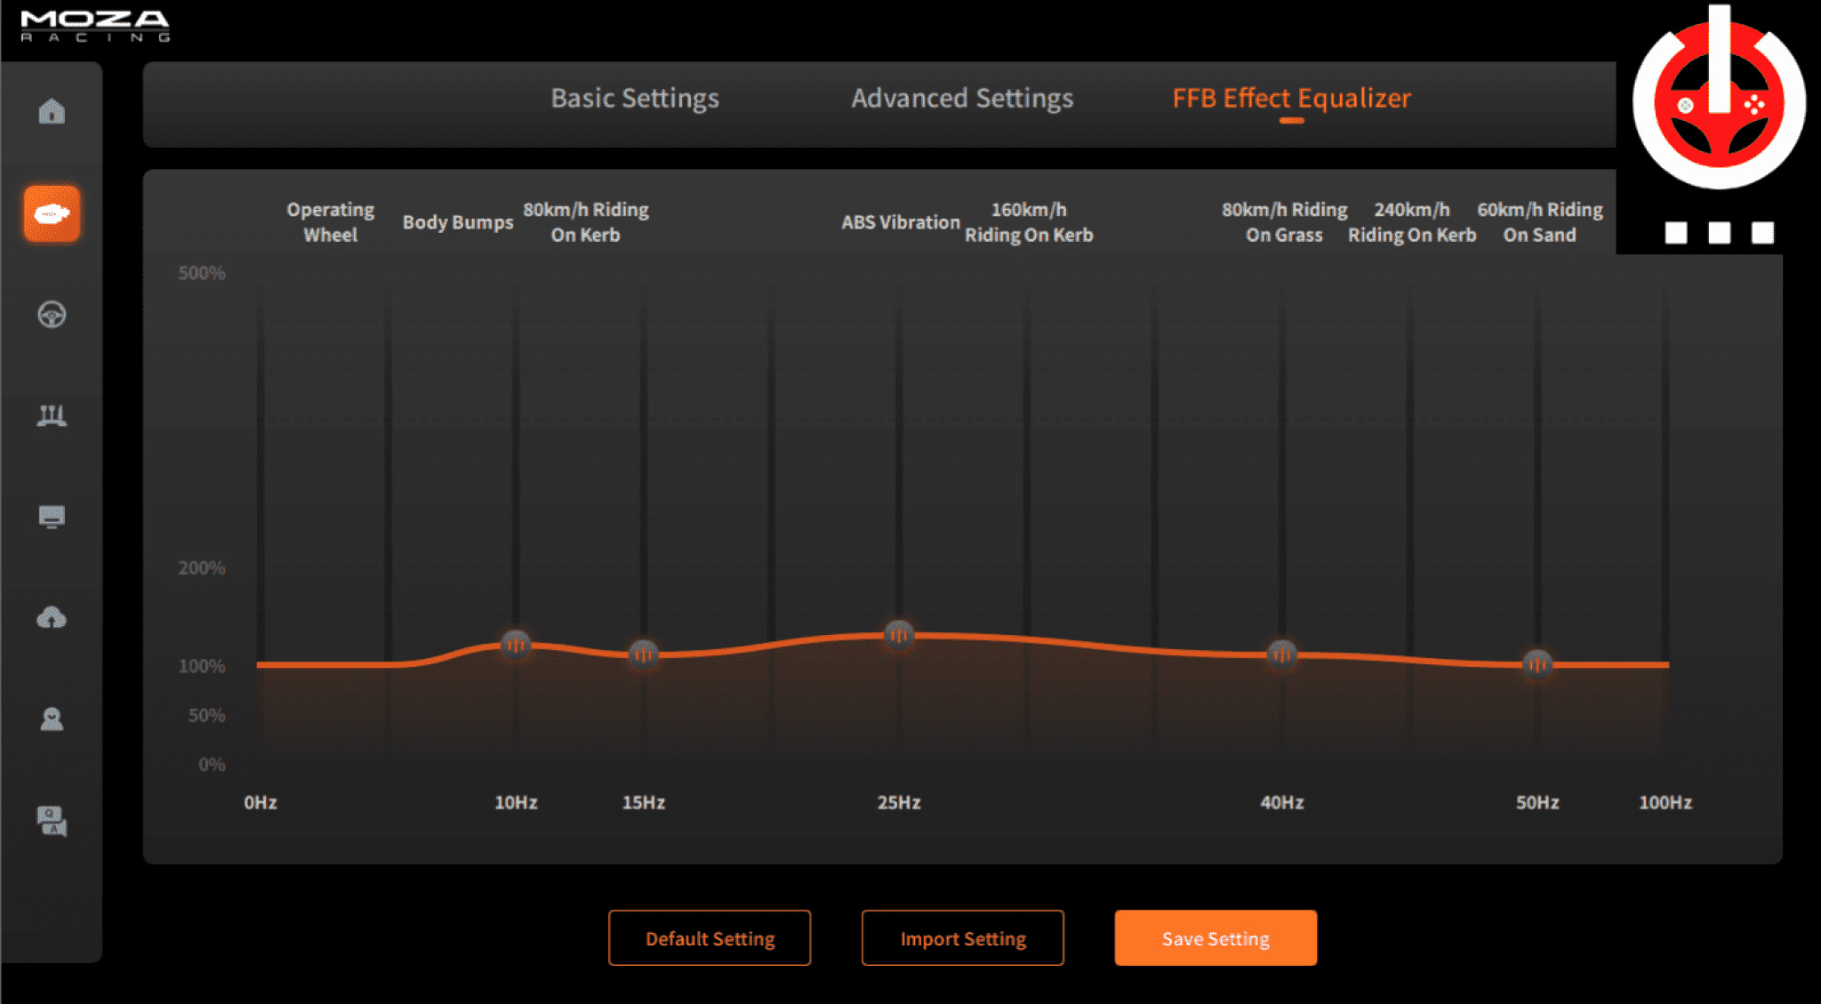
Task: Open the Home page in sidebar
Action: pyautogui.click(x=52, y=112)
